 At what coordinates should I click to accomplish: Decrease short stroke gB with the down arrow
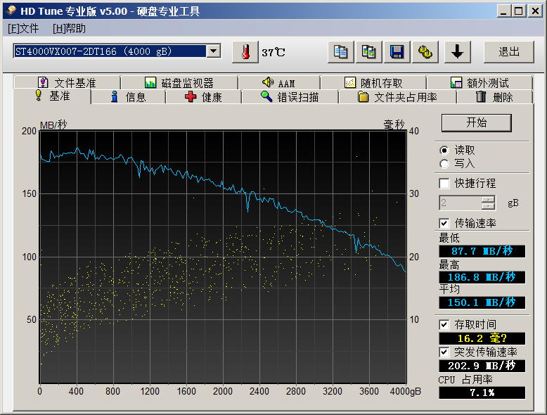pyautogui.click(x=488, y=206)
